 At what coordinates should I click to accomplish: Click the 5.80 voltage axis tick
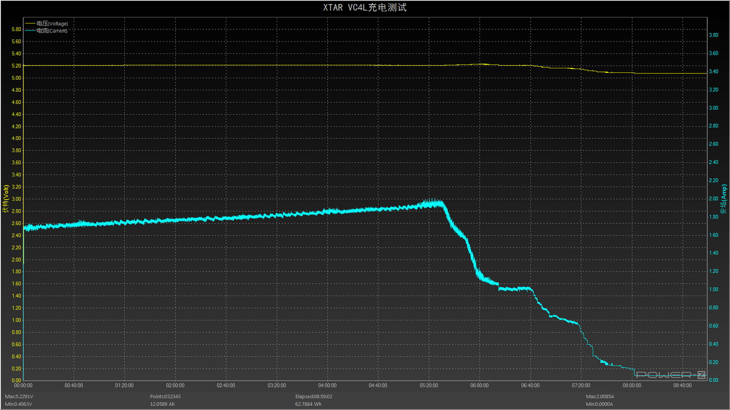click(16, 29)
